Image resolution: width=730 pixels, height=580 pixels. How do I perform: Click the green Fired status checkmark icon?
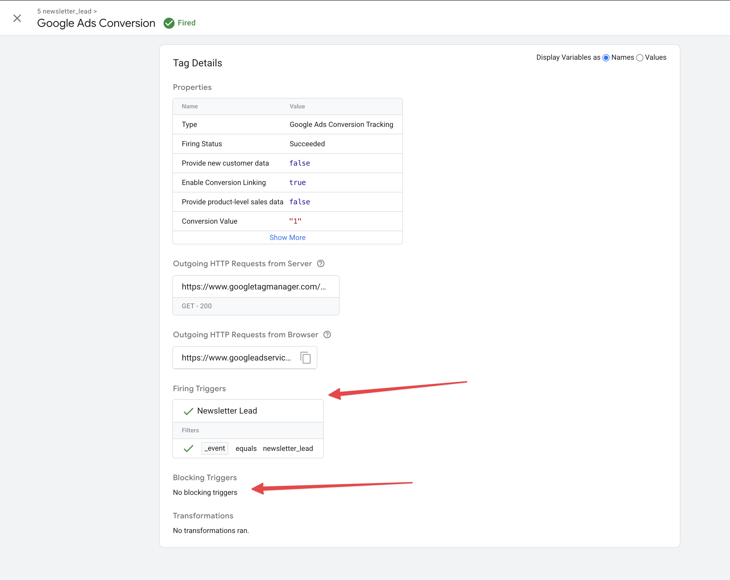pos(169,23)
